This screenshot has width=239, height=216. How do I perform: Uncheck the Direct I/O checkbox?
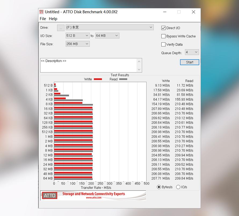point(163,28)
